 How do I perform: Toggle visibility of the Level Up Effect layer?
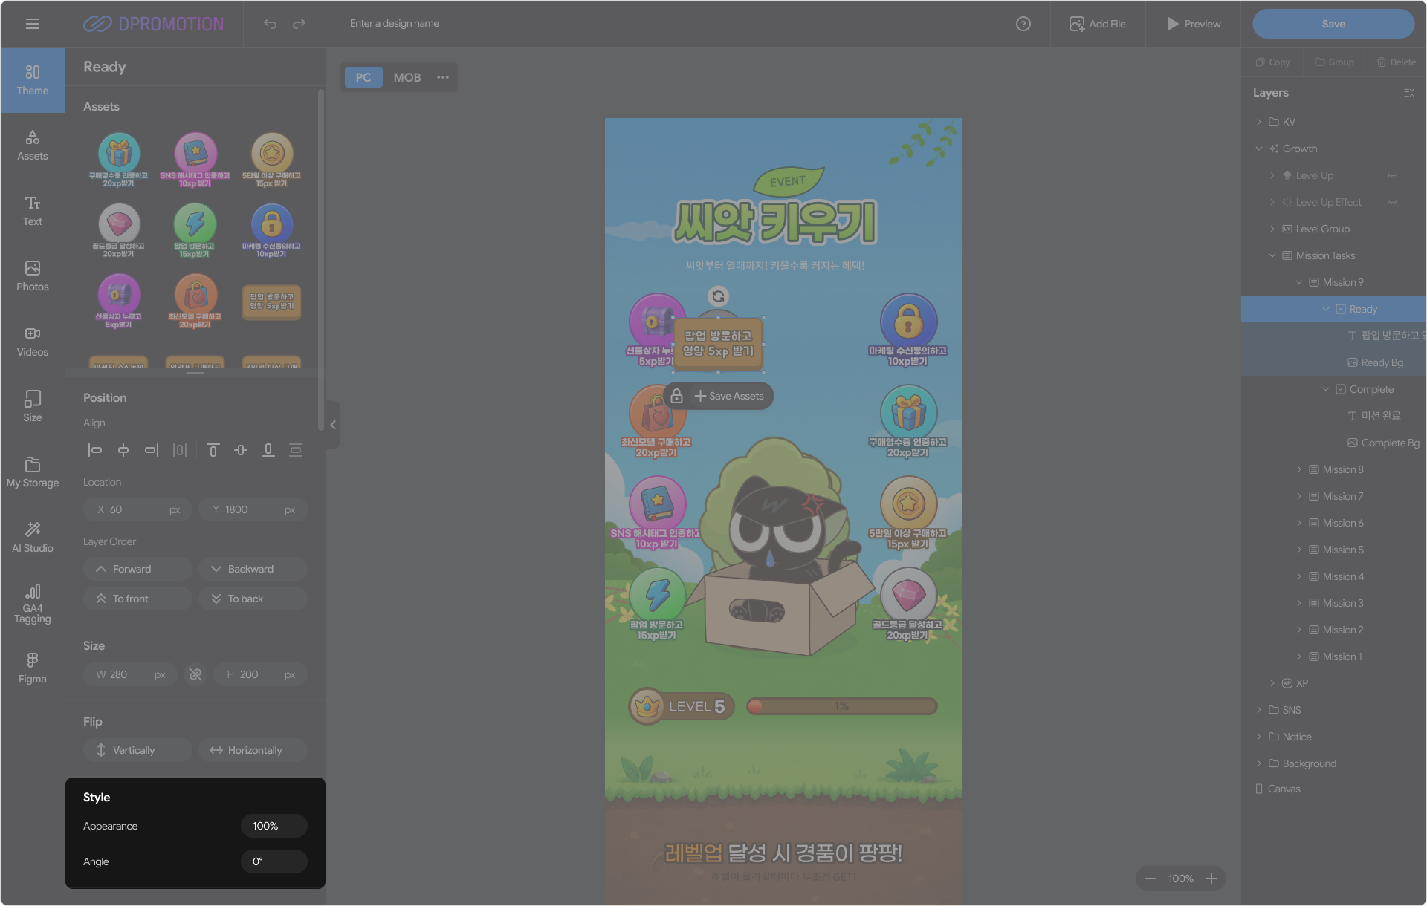point(1393,203)
